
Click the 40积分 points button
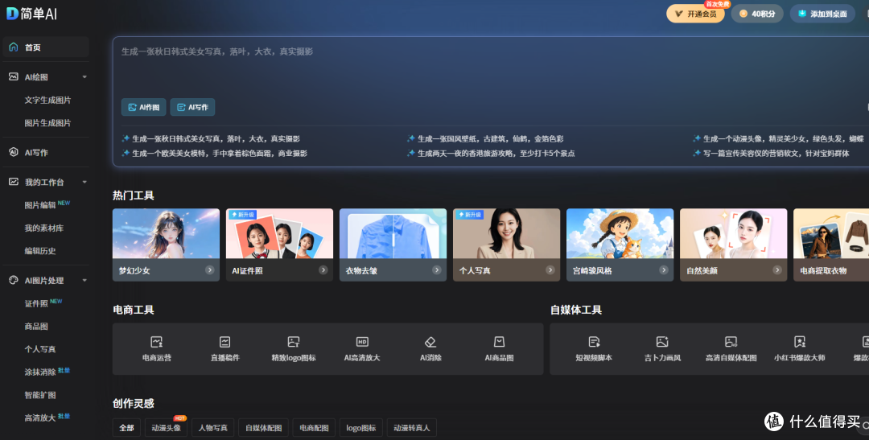(757, 14)
